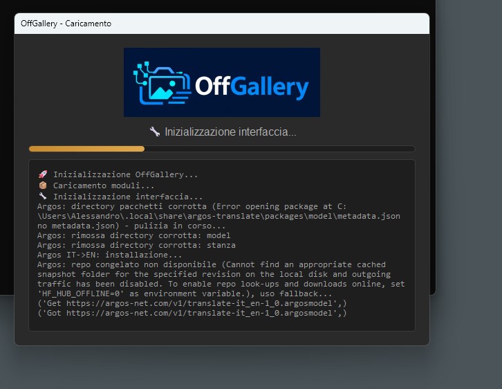
Task: Click the OffGallery logo banner
Action: click(222, 82)
